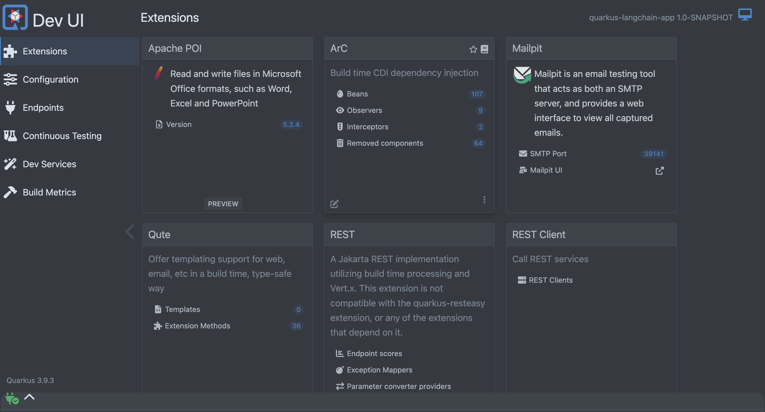Viewport: 765px width, 412px height.
Task: Click the Observers eye icon
Action: pyautogui.click(x=340, y=110)
